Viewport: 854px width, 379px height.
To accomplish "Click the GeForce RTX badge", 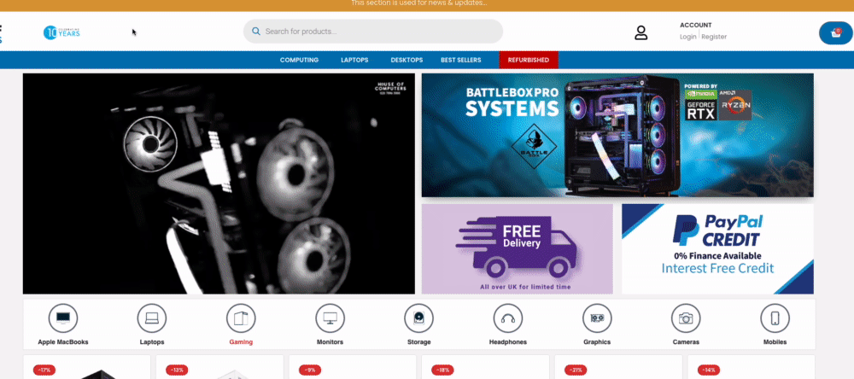I will pos(700,111).
